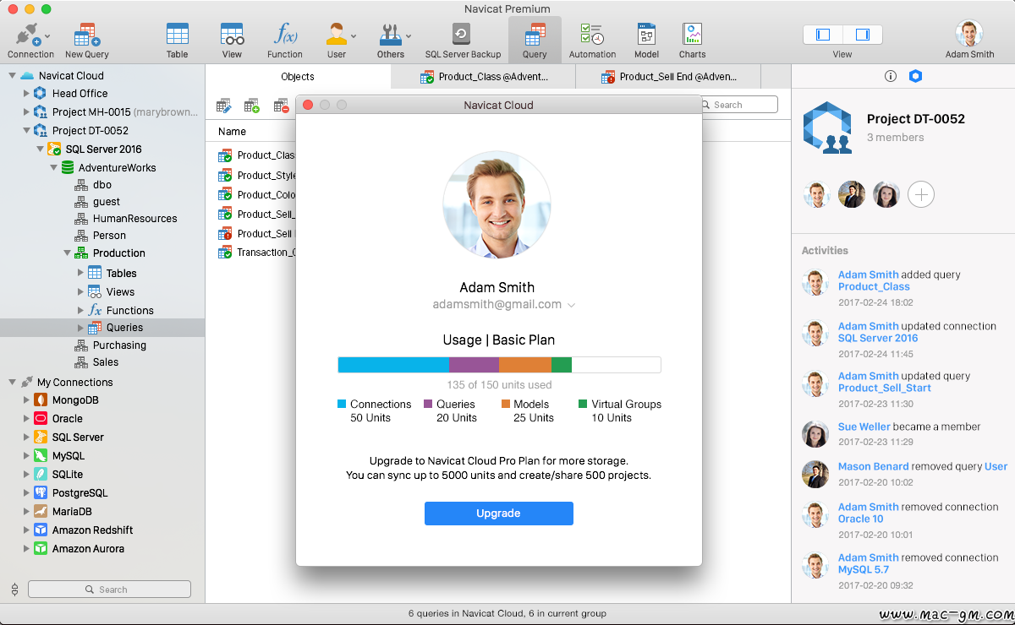The height and width of the screenshot is (625, 1015).
Task: Click the Mason Benard activity link
Action: point(874,467)
